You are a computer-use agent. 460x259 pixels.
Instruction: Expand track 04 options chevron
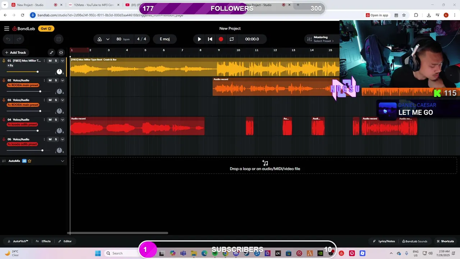(62, 120)
